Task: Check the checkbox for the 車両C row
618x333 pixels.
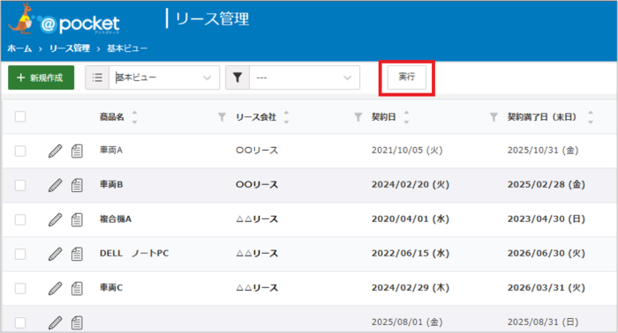Action: pos(20,288)
